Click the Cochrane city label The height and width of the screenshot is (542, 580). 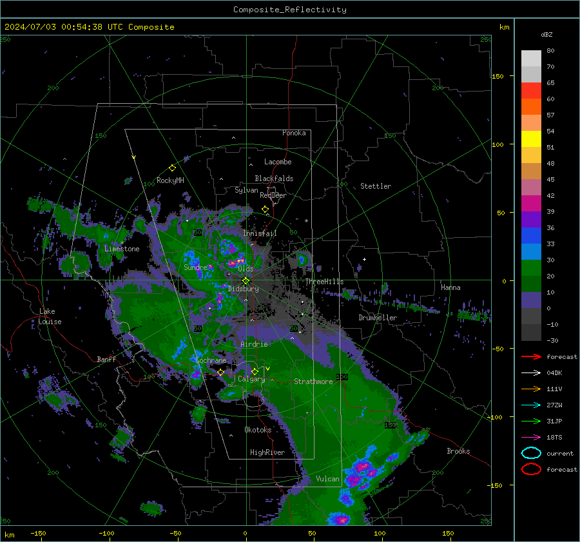pos(211,360)
